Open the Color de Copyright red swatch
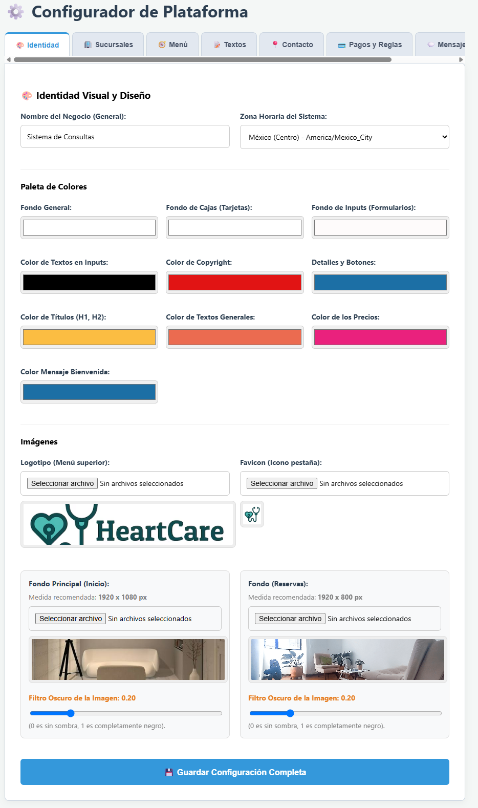 click(235, 282)
